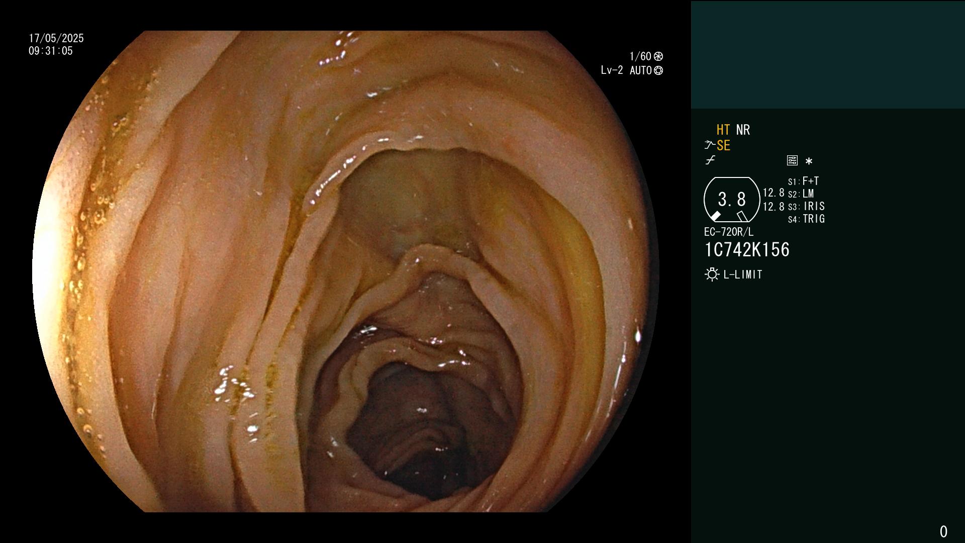This screenshot has width=965, height=543.
Task: Select the HT indicator
Action: [723, 130]
